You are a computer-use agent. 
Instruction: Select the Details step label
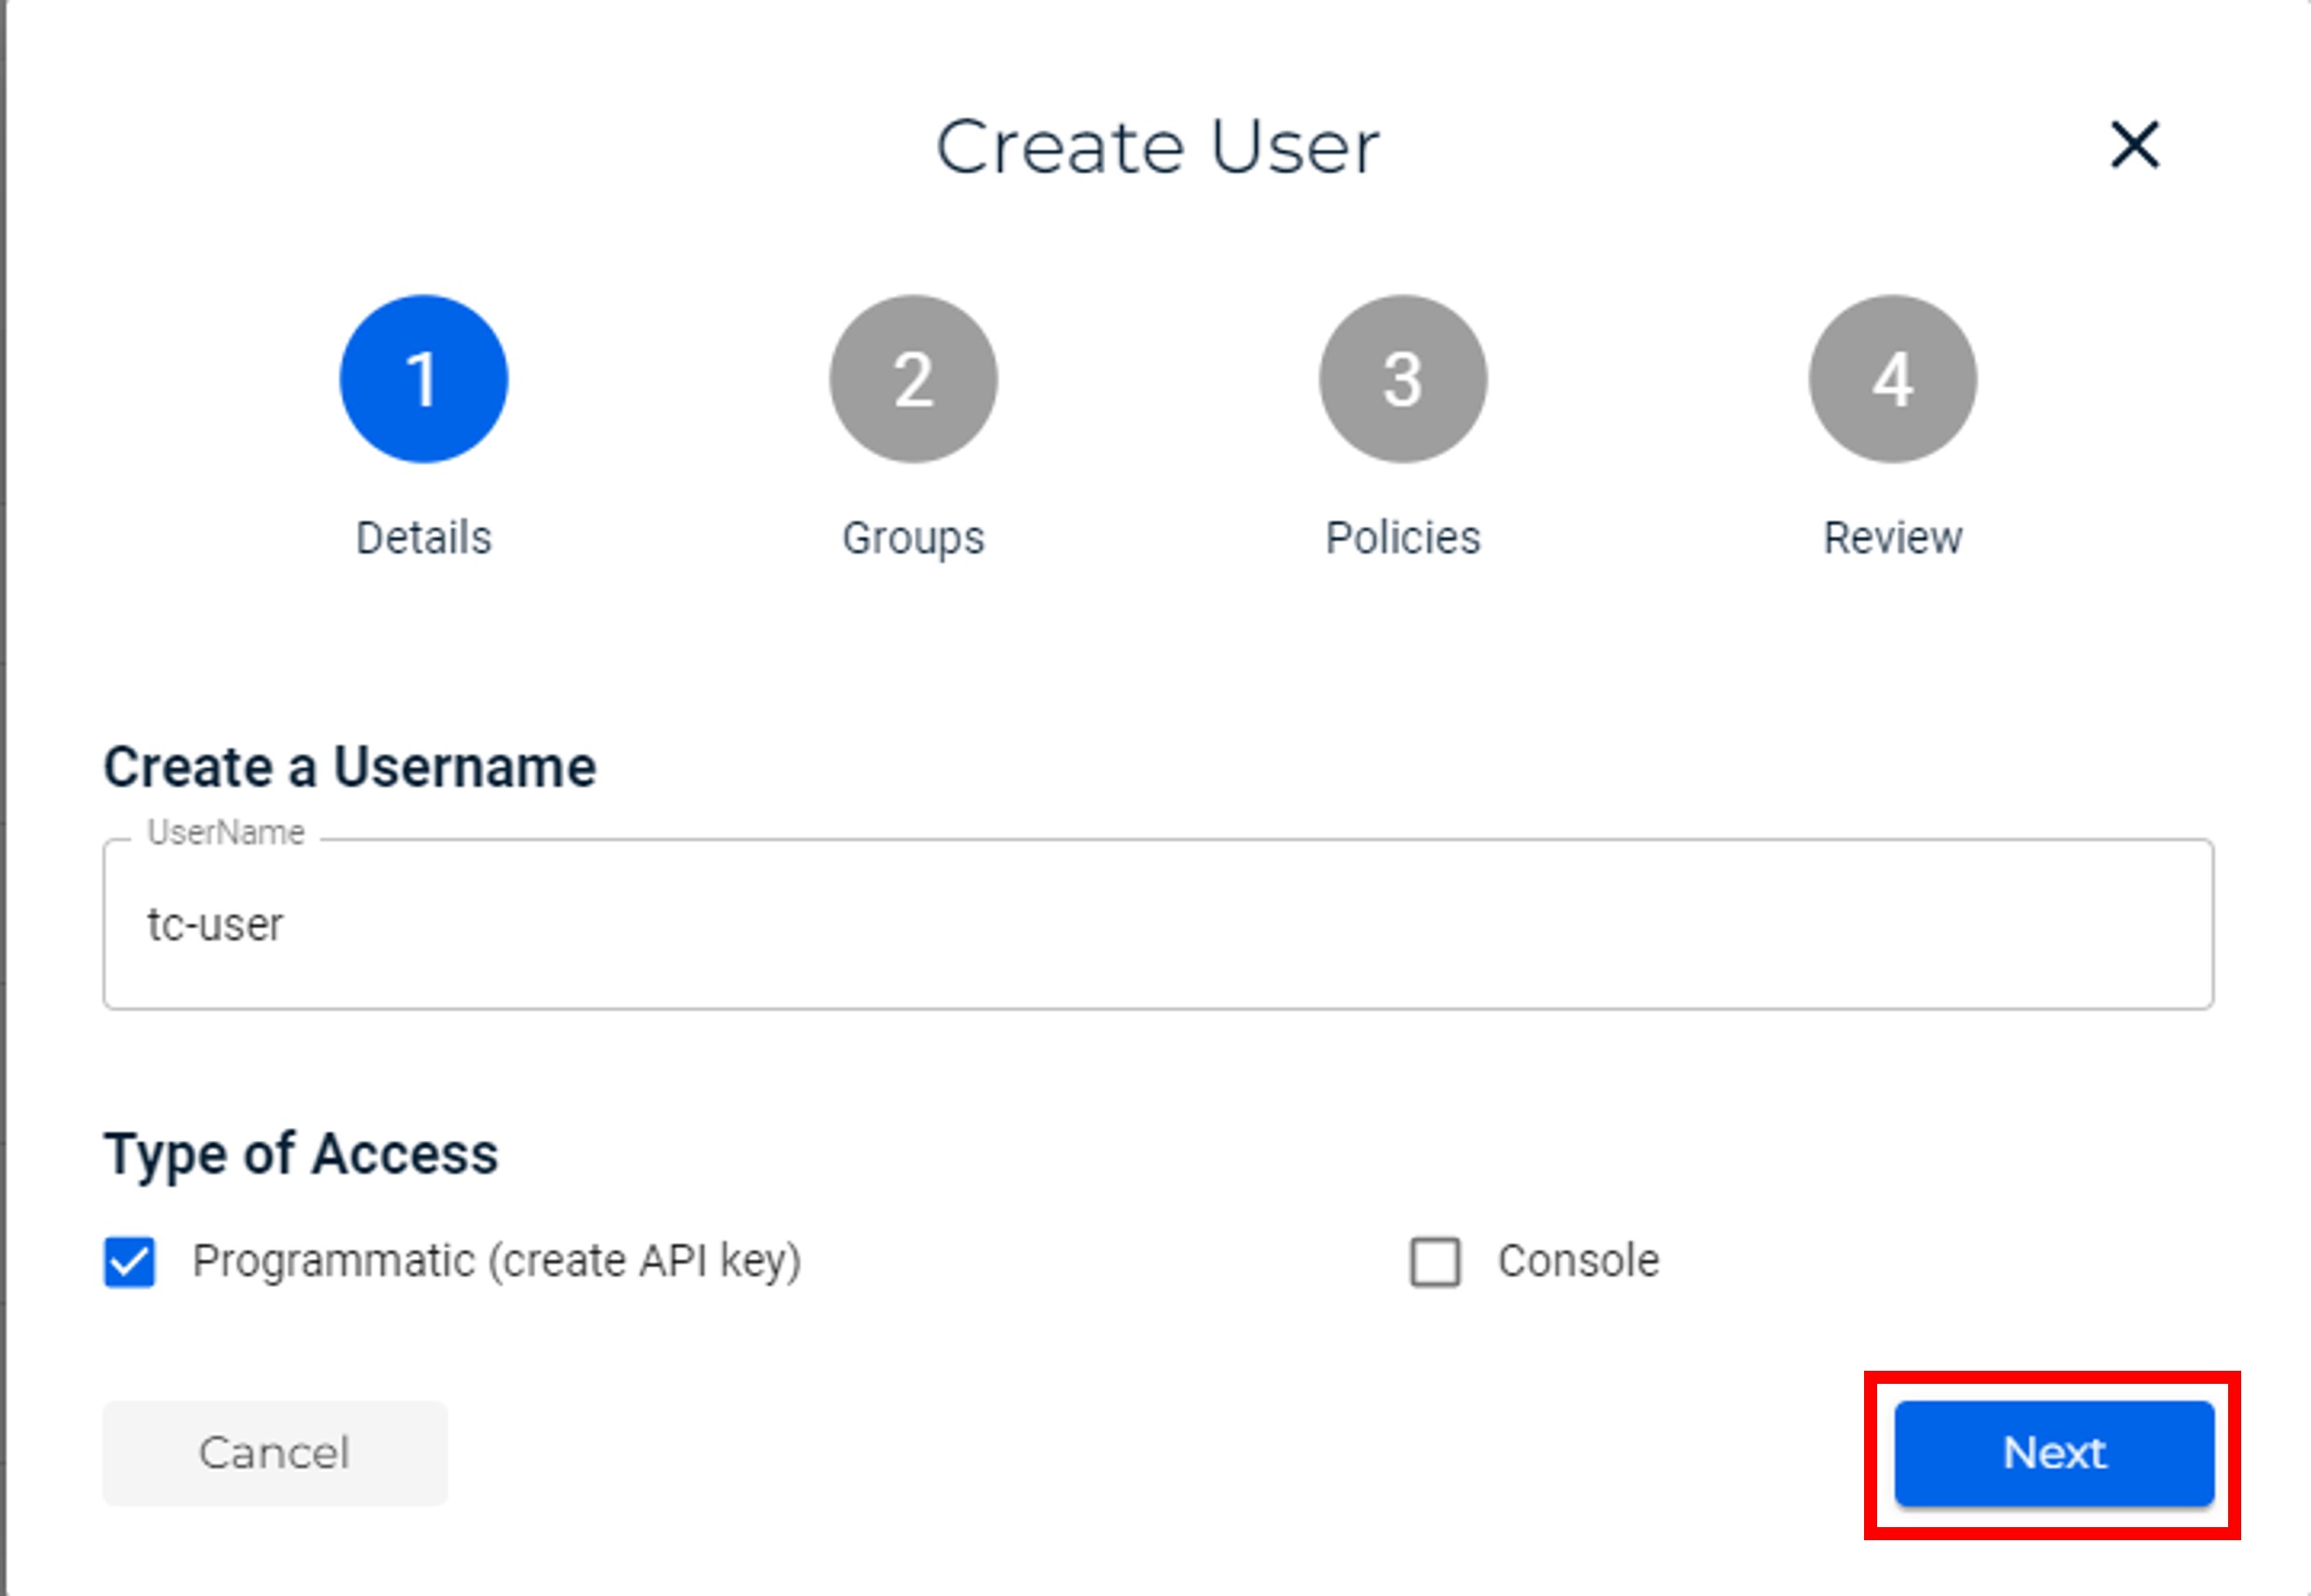(x=423, y=538)
